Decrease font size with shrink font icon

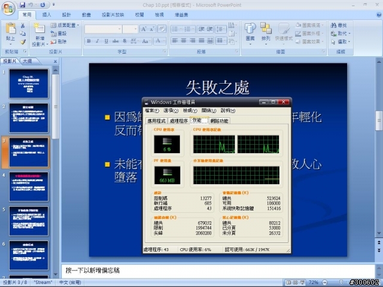coord(152,29)
